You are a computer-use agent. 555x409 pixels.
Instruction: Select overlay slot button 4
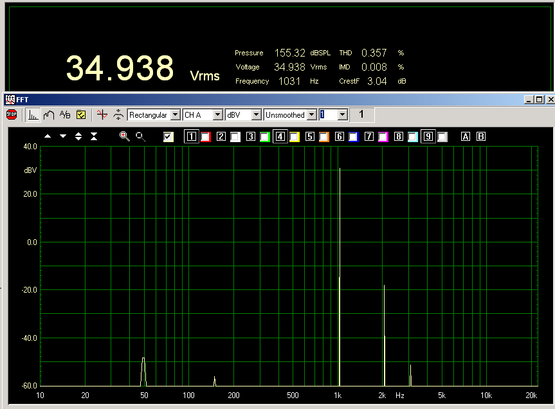pyautogui.click(x=280, y=136)
